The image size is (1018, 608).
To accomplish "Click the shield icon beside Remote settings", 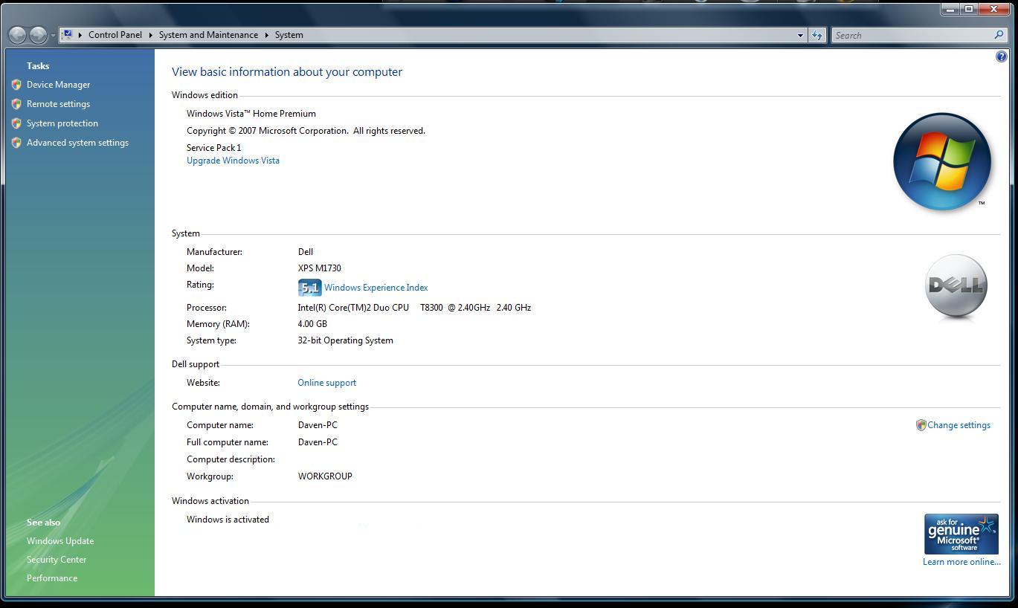I will [x=16, y=104].
